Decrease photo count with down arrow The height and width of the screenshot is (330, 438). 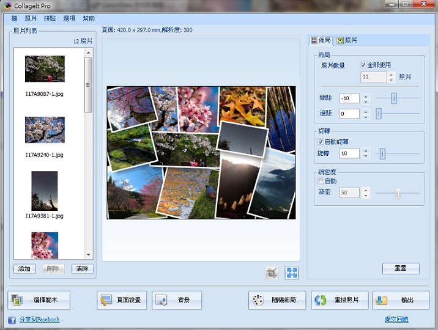pyautogui.click(x=391, y=80)
